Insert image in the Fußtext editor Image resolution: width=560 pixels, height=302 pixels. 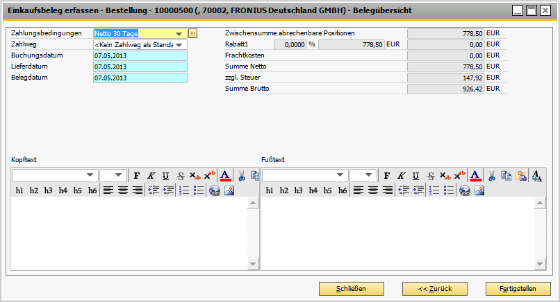click(478, 190)
